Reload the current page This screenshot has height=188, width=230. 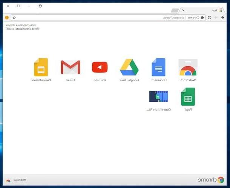210,18
